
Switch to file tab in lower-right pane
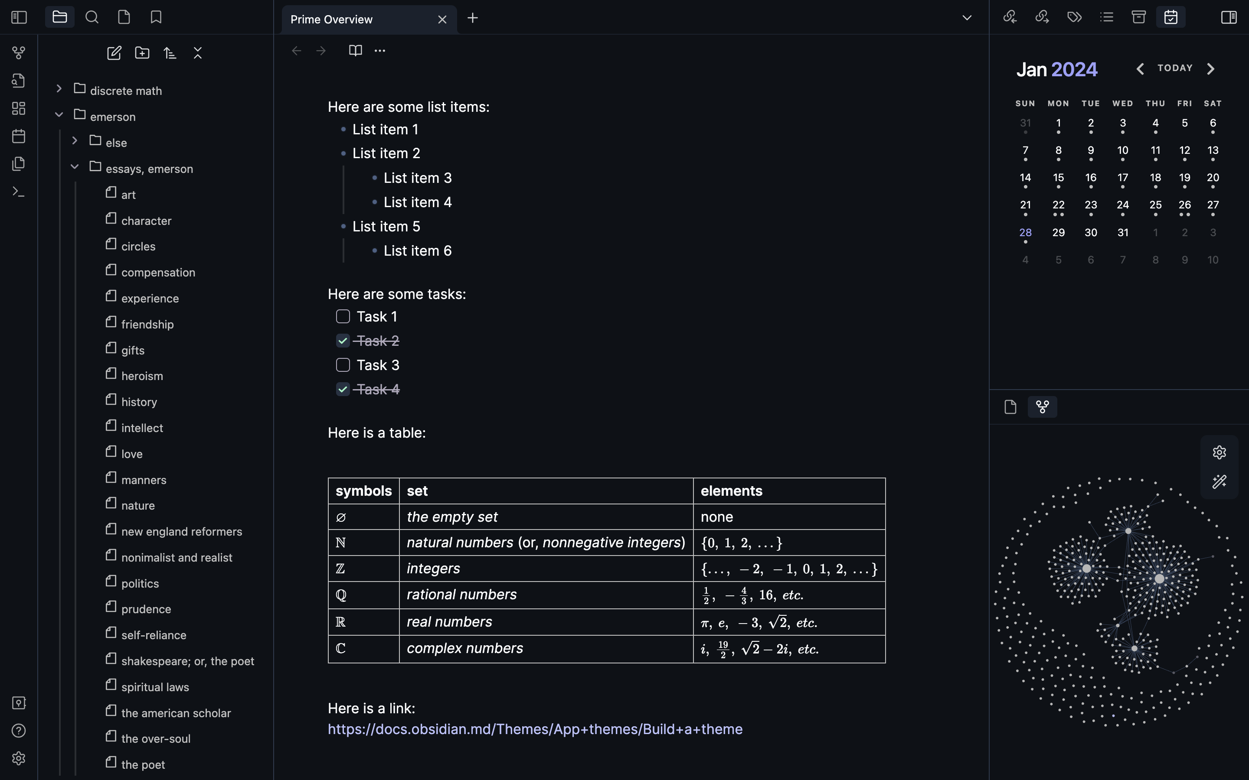(1010, 407)
